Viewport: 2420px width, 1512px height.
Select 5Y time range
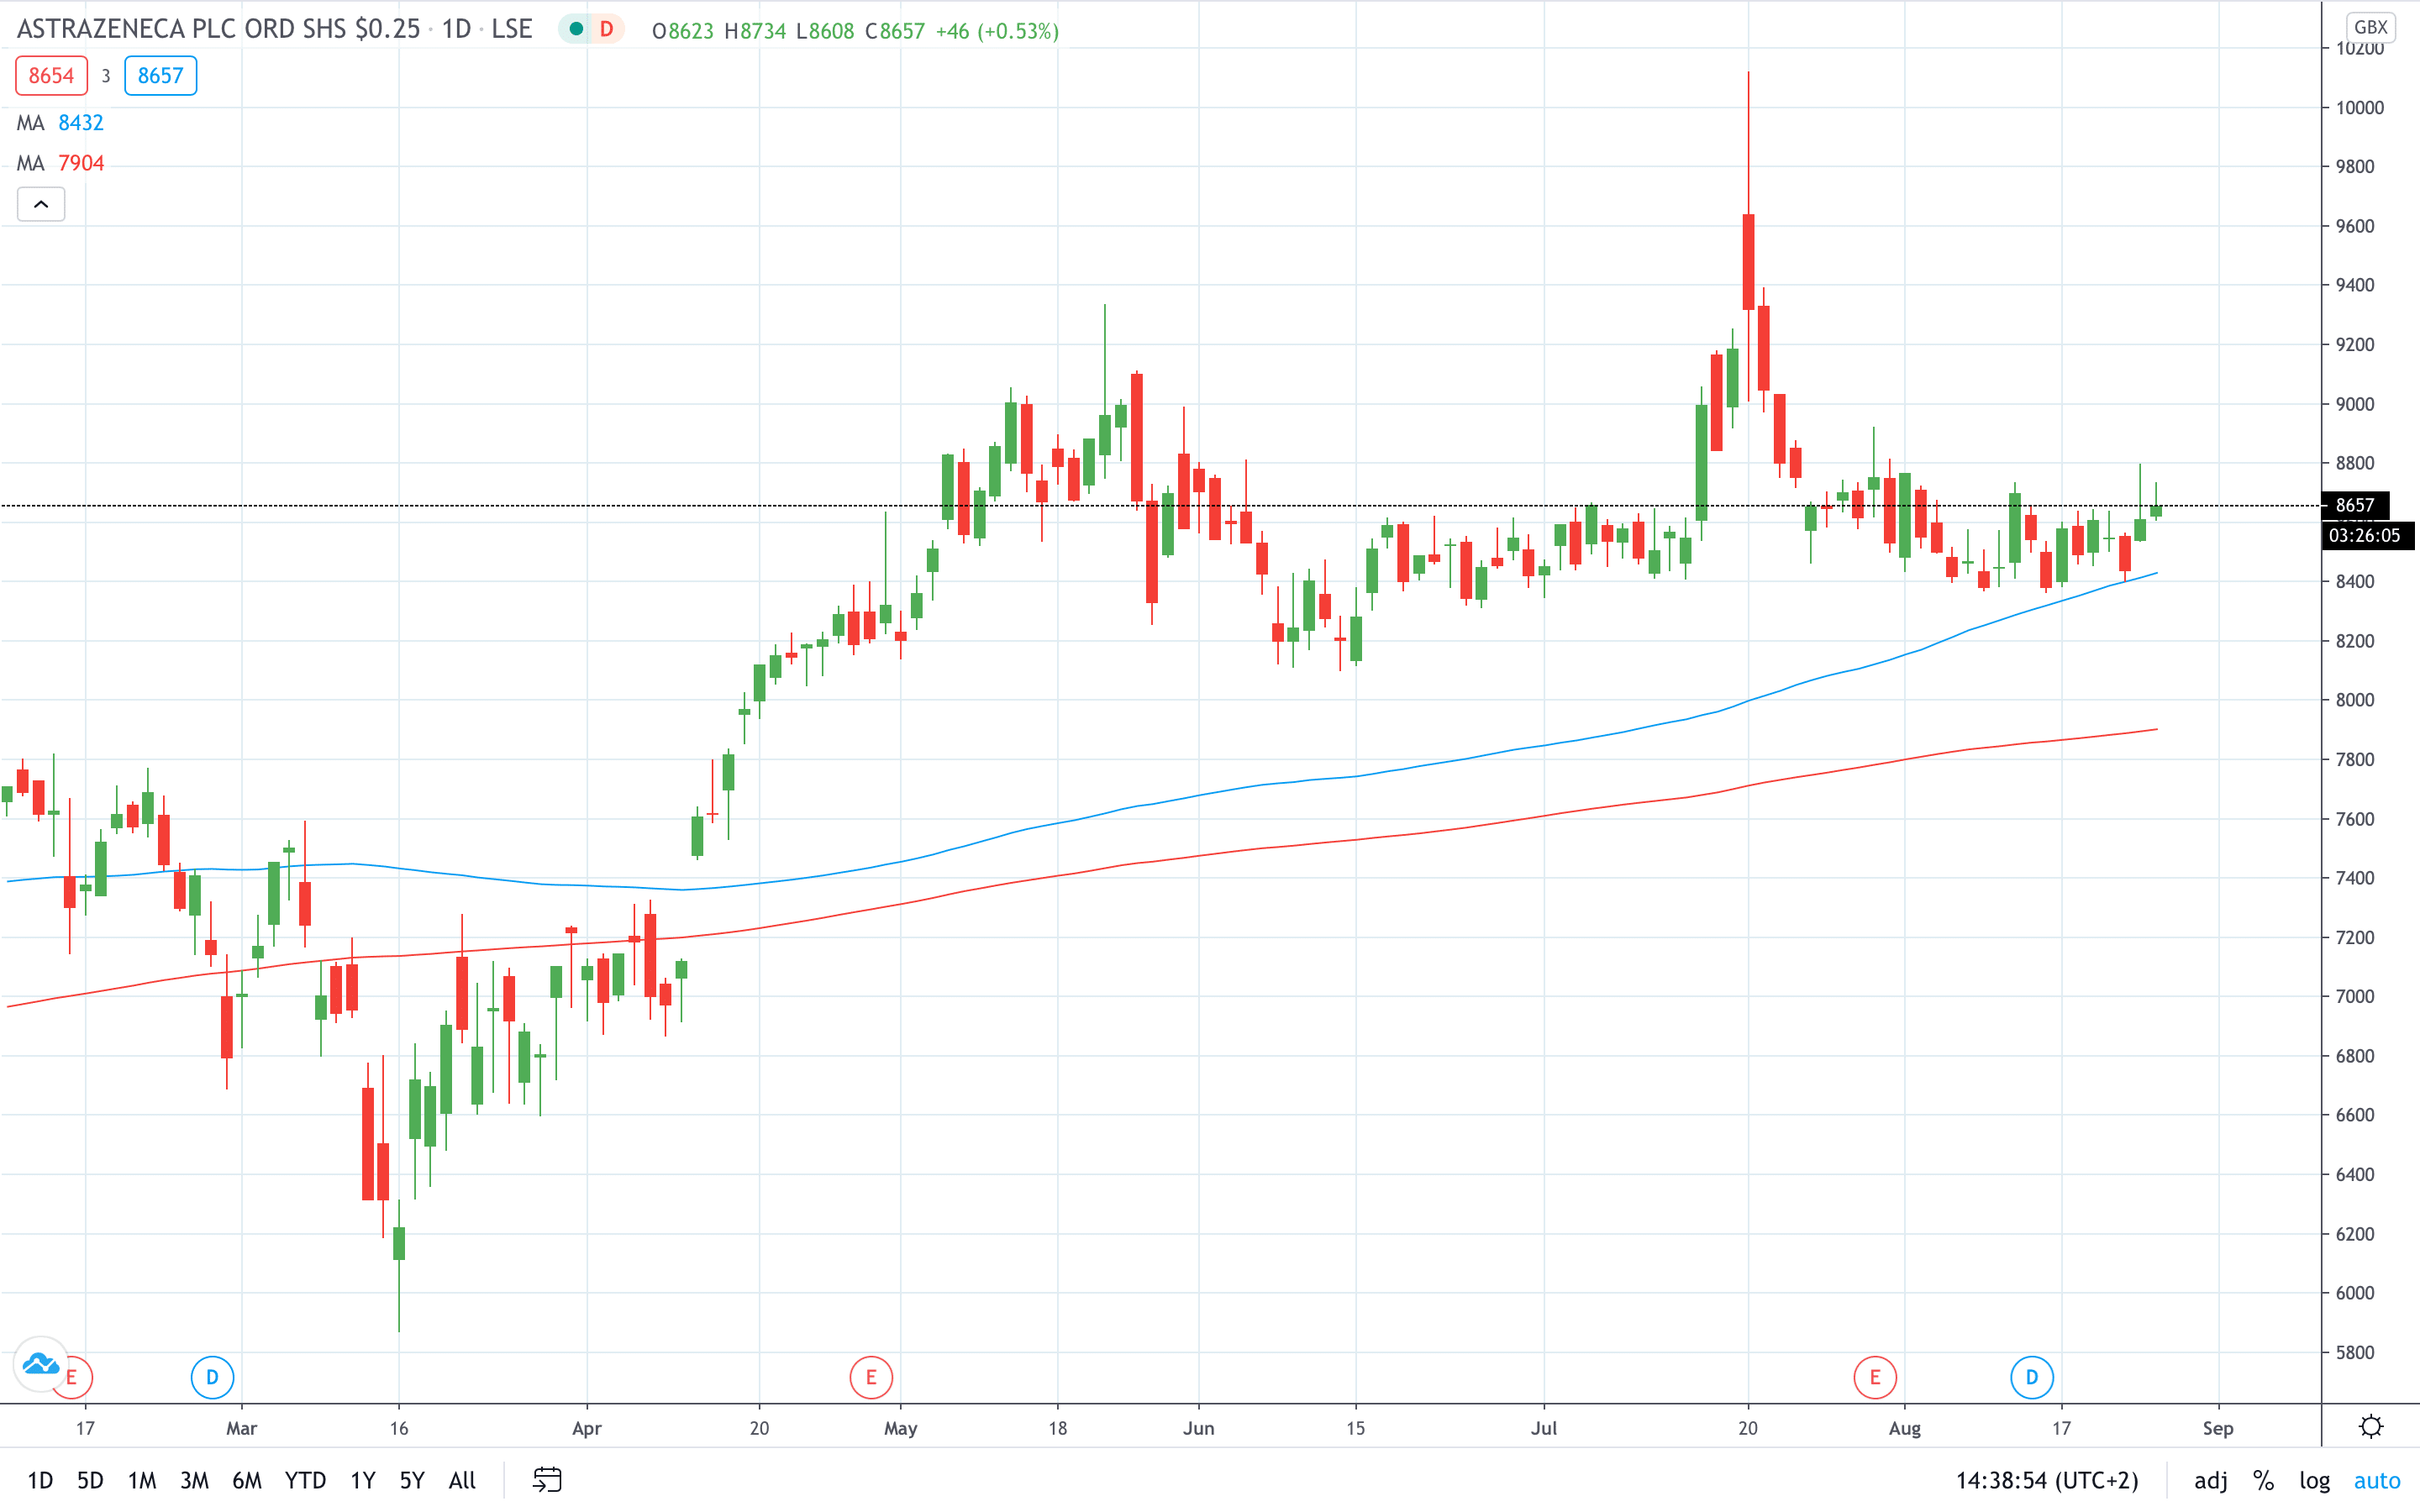412,1480
